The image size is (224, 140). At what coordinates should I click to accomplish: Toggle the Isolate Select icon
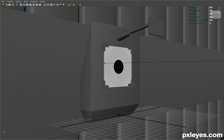[x=69, y=5]
